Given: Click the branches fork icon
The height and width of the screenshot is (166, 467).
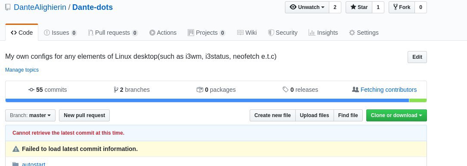Looking at the screenshot, I should click(116, 90).
